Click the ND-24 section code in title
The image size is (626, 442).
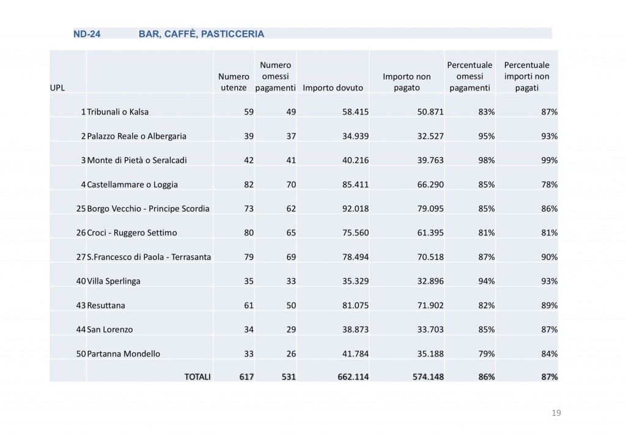coord(87,34)
